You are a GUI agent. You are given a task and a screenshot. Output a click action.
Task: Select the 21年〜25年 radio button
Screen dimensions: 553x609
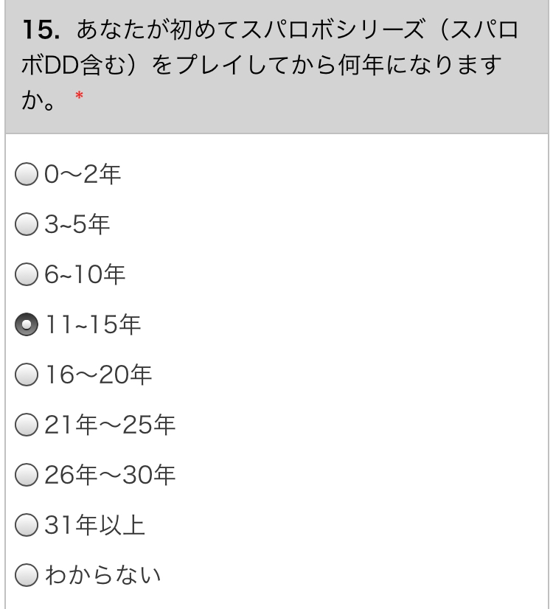27,425
